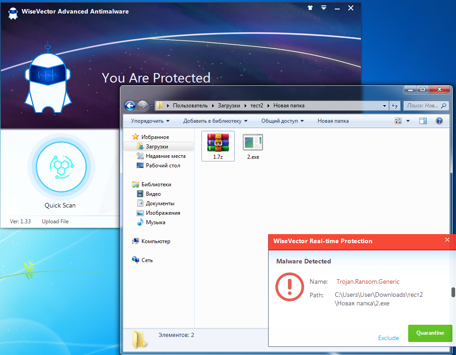Open Добавить в библиотеку menu
This screenshot has height=355, width=456.
[x=215, y=121]
